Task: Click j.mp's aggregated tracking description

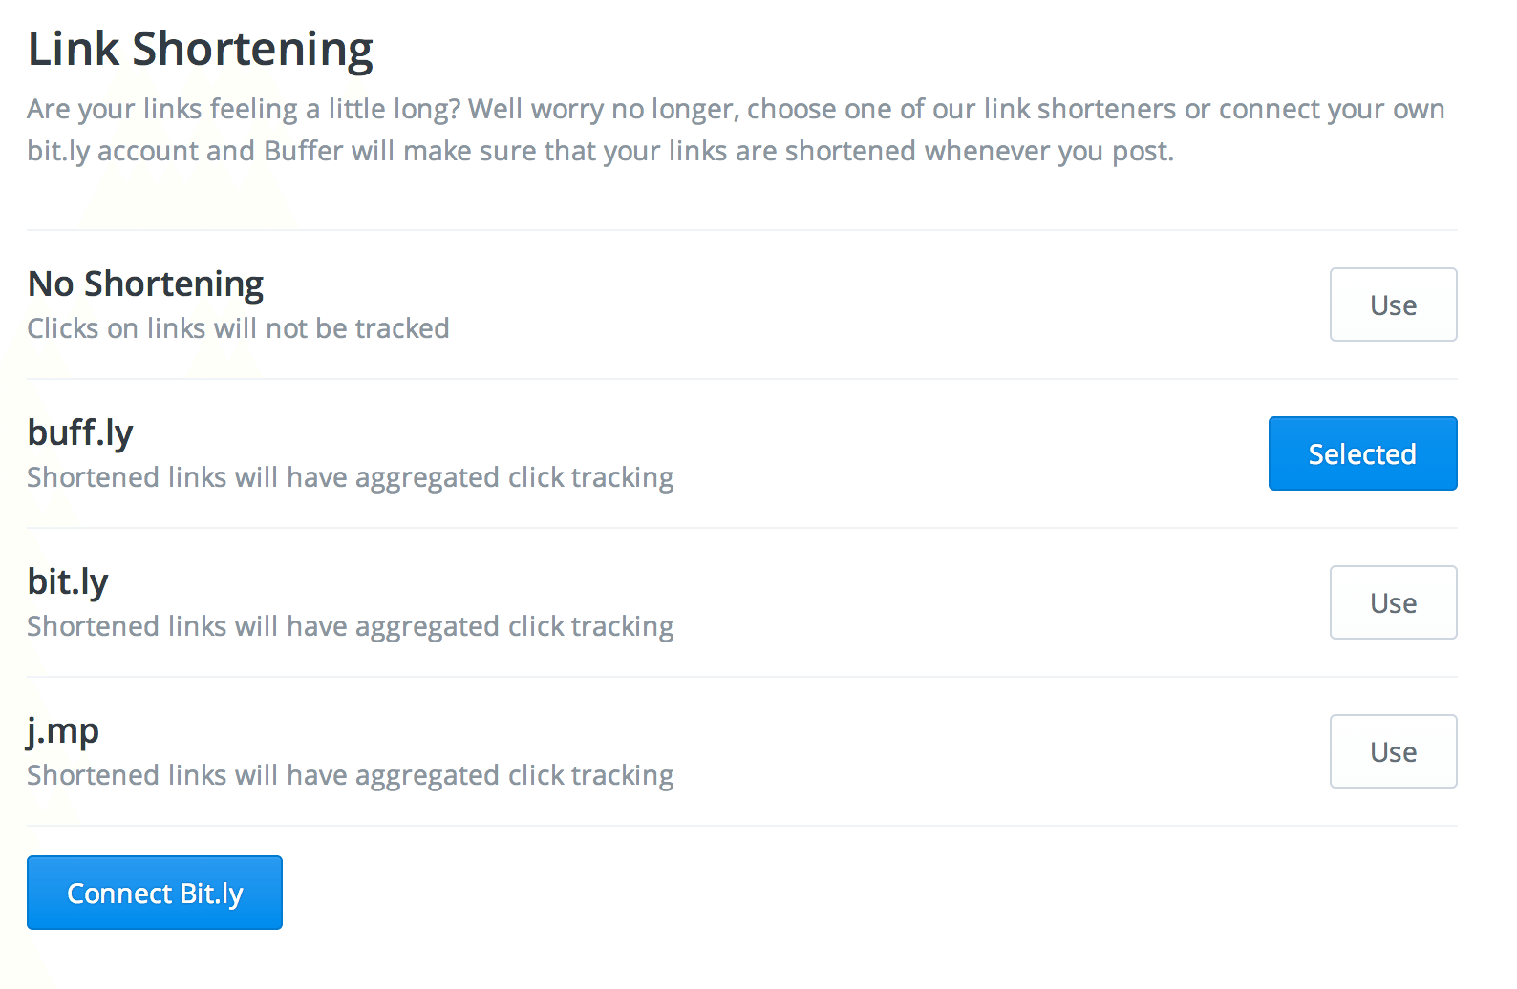Action: click(350, 774)
